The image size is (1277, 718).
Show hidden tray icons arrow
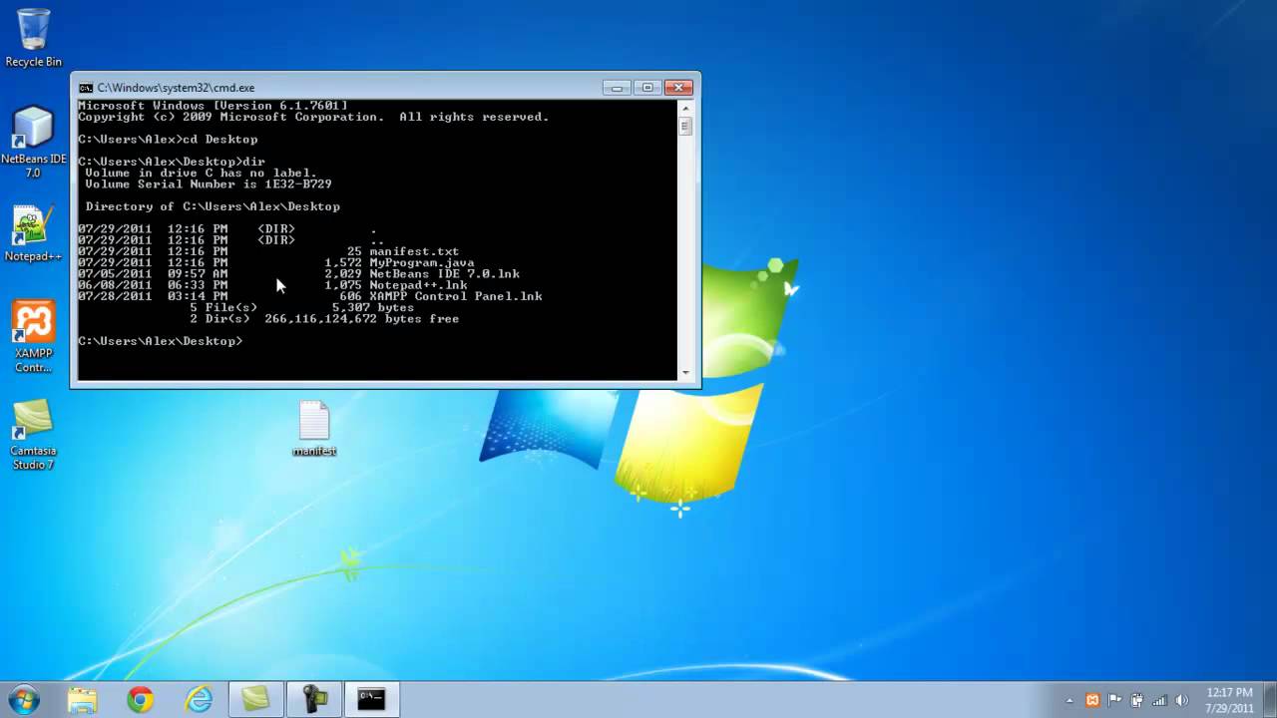(x=1070, y=700)
